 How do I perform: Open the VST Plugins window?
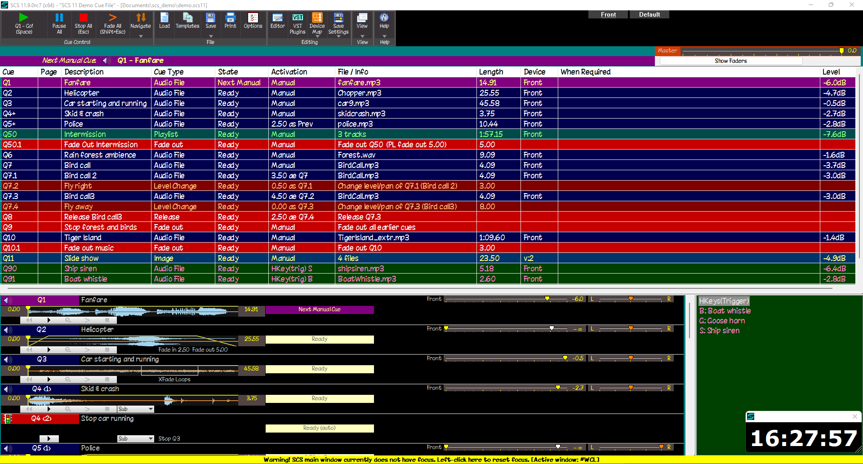point(298,23)
